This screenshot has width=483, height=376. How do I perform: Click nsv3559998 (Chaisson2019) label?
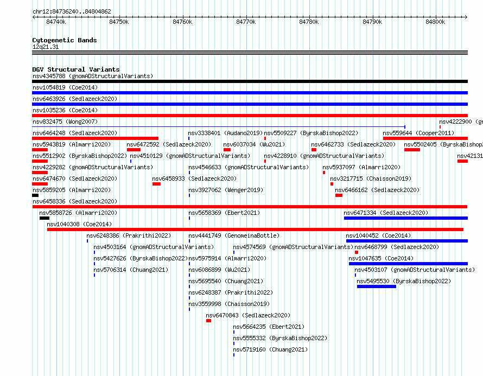point(229,304)
